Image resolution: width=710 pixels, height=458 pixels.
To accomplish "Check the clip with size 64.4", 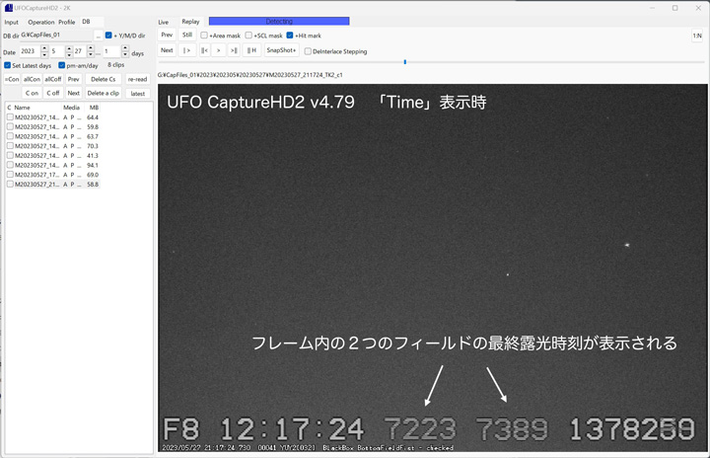I will pos(10,117).
